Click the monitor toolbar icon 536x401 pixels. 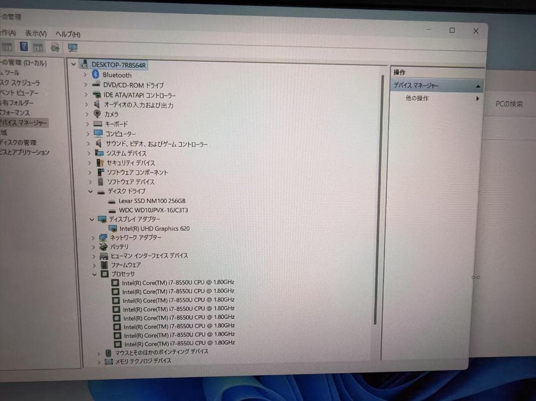pos(73,47)
